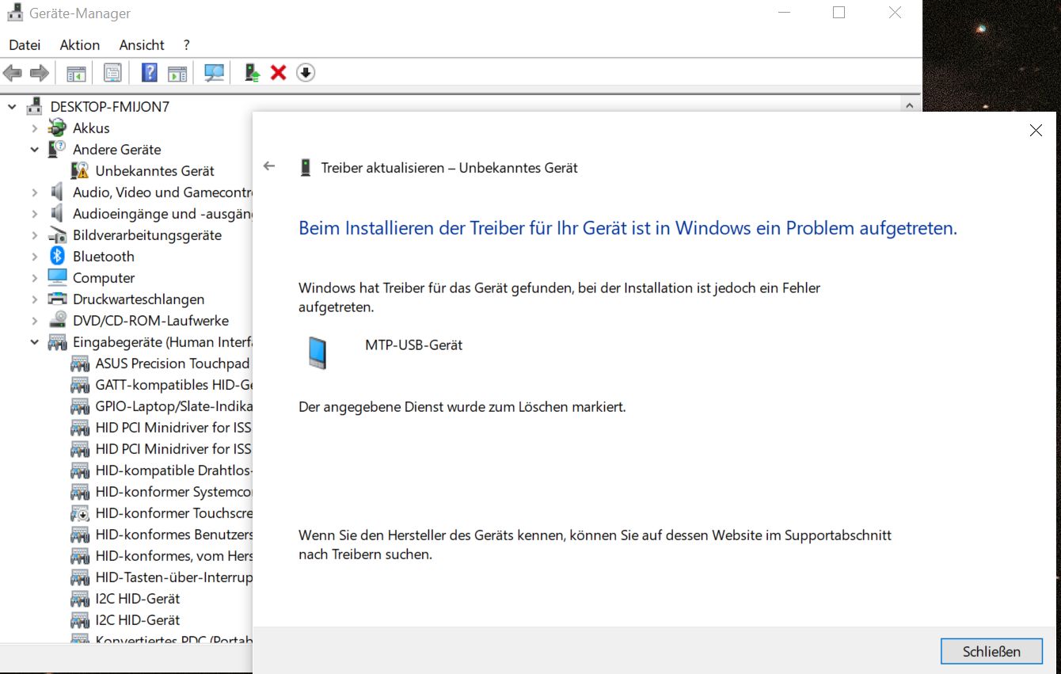The width and height of the screenshot is (1061, 674).
Task: Click the Audioeingänge speaker icon
Action: click(x=57, y=213)
